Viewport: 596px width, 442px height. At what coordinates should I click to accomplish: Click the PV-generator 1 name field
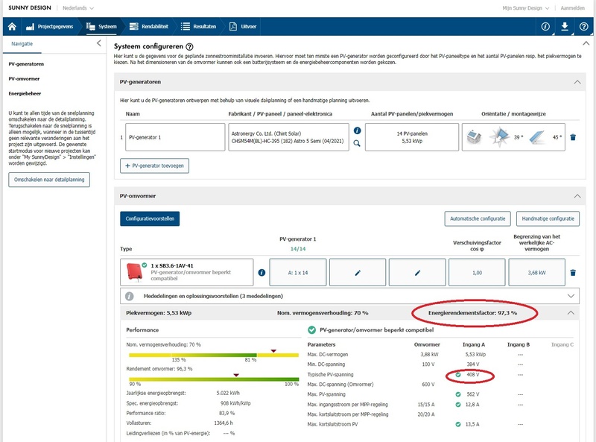point(175,137)
